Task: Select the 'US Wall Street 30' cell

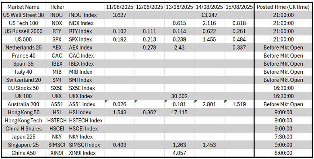Action: [x=23, y=15]
